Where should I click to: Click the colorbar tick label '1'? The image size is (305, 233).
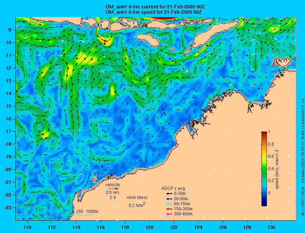coord(269,132)
